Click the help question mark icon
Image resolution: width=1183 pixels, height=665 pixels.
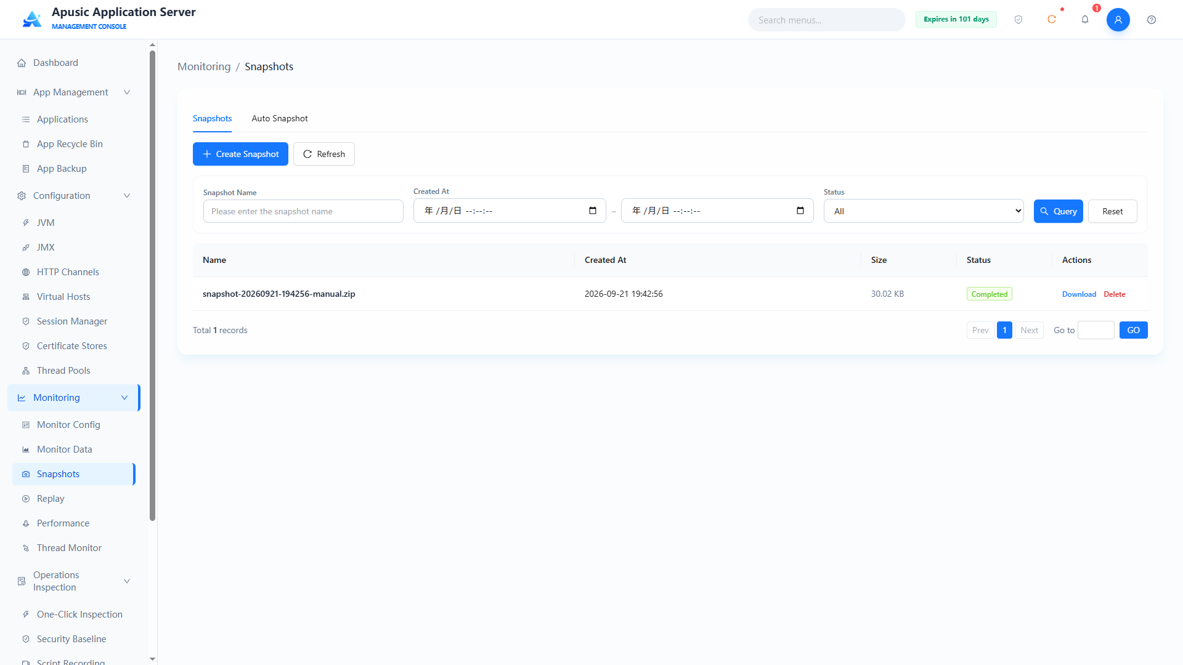1152,20
